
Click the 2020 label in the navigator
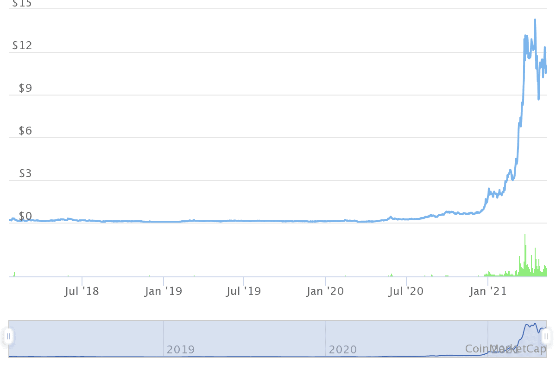[343, 349]
